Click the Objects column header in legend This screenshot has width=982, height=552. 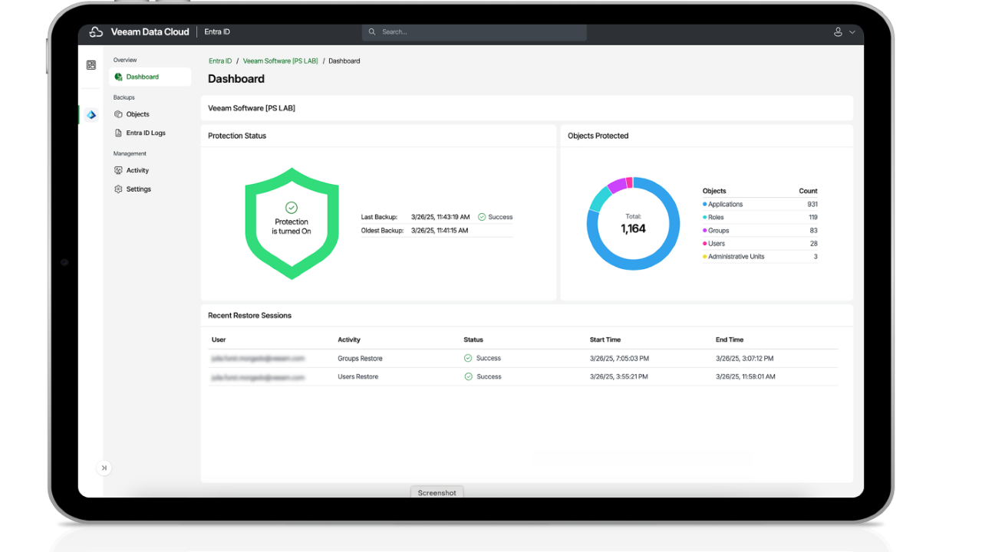[x=714, y=191]
